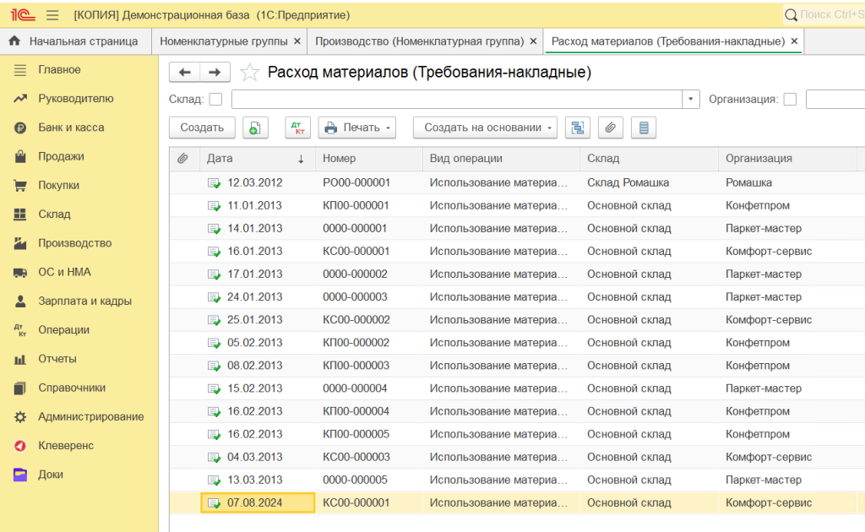The image size is (865, 532).
Task: Close the Расход материалов tab
Action: 794,41
